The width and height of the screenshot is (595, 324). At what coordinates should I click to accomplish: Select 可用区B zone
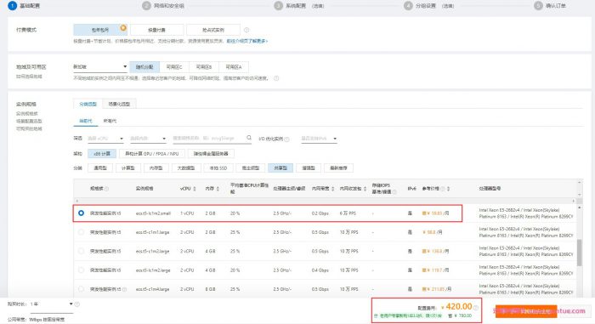pyautogui.click(x=204, y=67)
